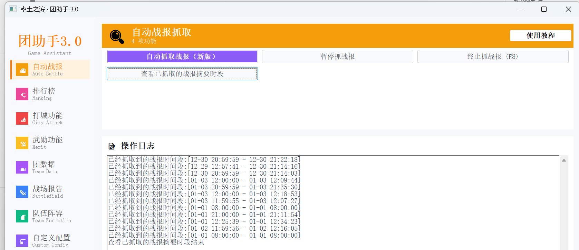Click the Game Assistant subtitle
The height and width of the screenshot is (250, 579).
point(49,53)
